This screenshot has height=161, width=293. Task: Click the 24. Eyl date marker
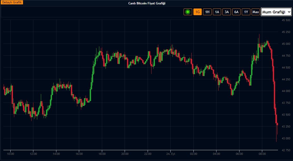(x=171, y=154)
